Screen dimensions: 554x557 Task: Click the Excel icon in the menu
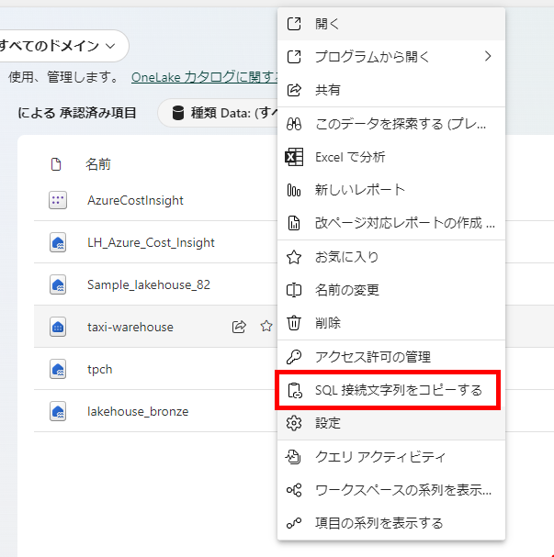click(294, 157)
